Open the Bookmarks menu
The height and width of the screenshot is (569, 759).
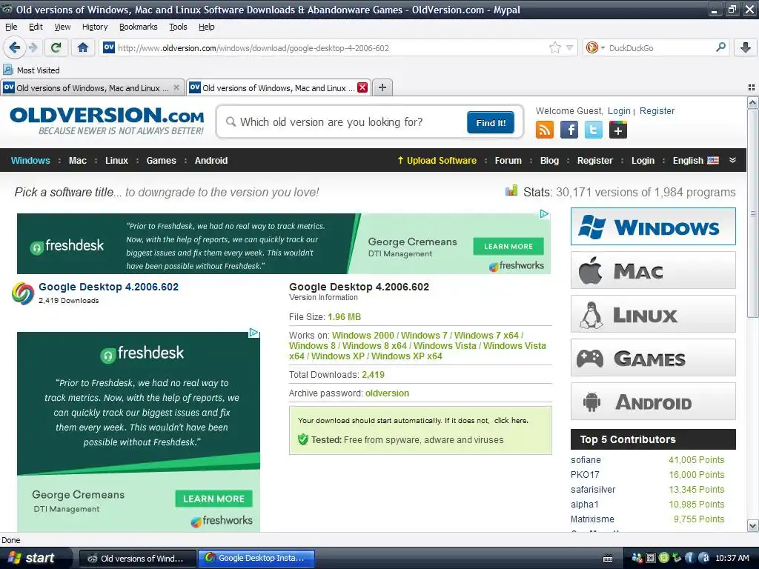click(x=139, y=27)
